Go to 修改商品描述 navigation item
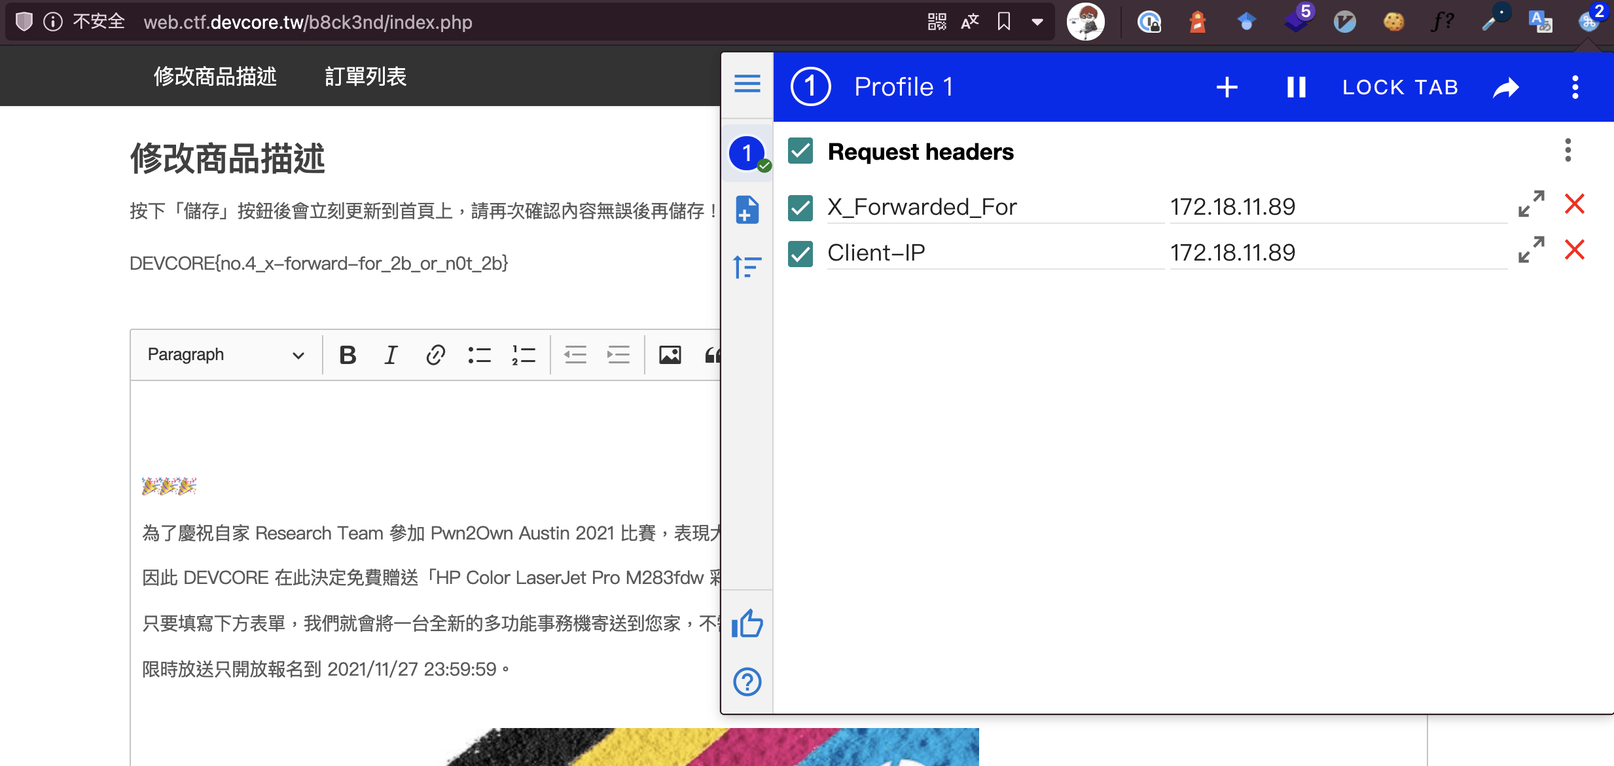 (x=215, y=77)
